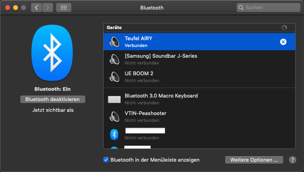
Task: Click the Macro Keyboard device icon
Action: coord(114,99)
